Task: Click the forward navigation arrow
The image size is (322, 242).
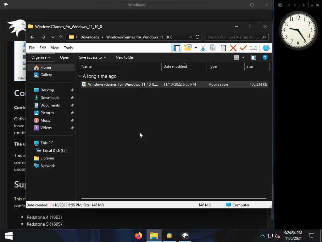Action: point(43,37)
